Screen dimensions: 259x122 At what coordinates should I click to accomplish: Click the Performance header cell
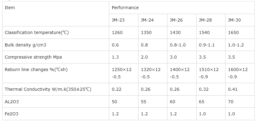[125, 8]
